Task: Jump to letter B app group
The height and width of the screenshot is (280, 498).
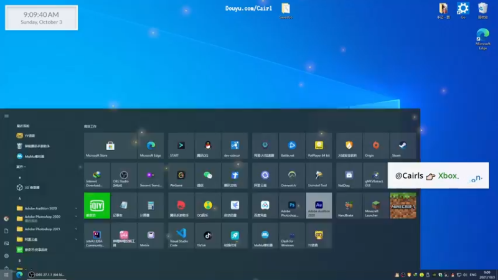Action: [x=20, y=261]
